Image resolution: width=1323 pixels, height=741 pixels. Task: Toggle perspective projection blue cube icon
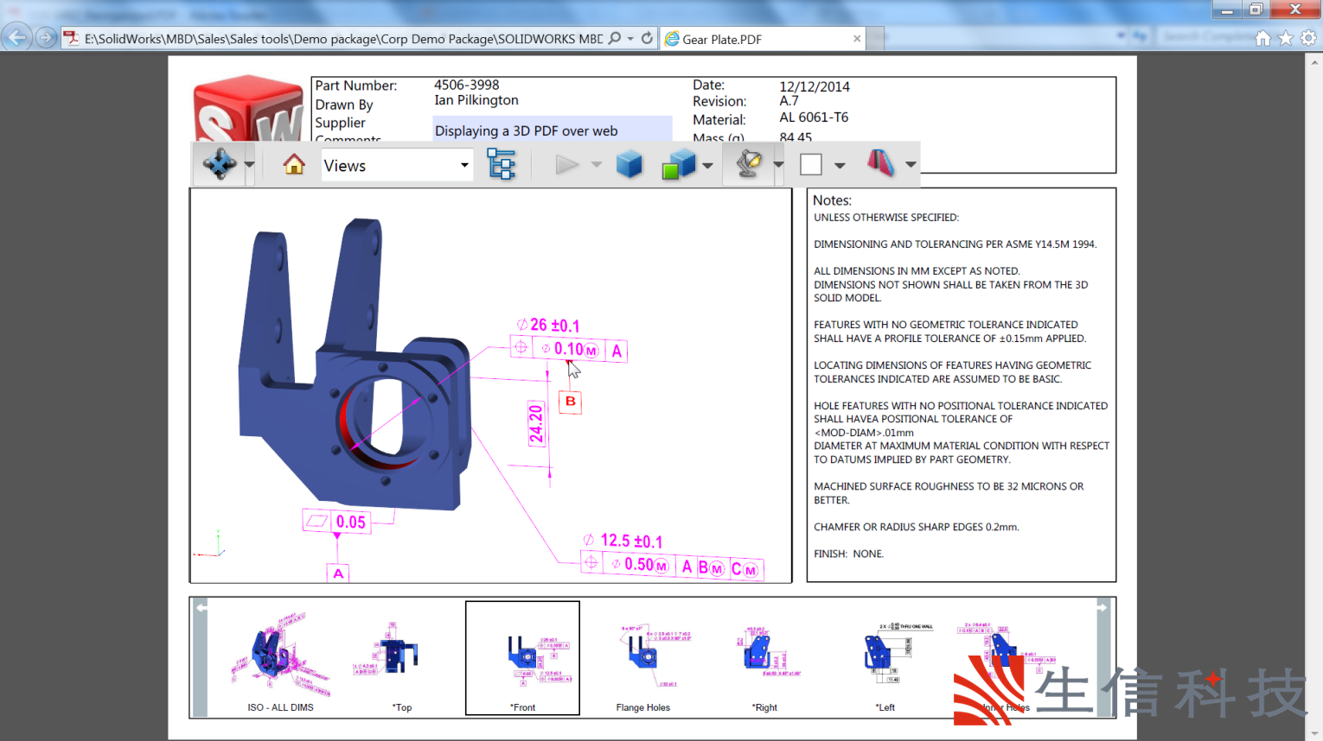[630, 164]
